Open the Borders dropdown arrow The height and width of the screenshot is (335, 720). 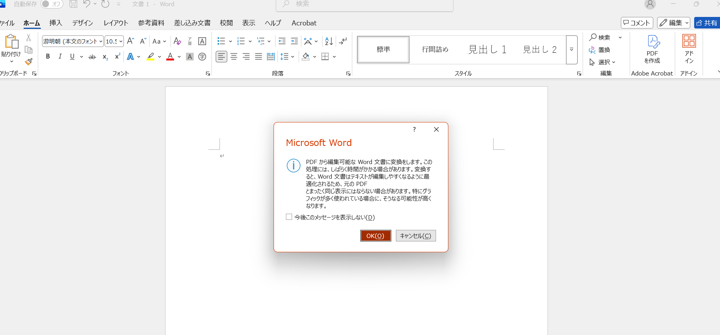coord(334,57)
